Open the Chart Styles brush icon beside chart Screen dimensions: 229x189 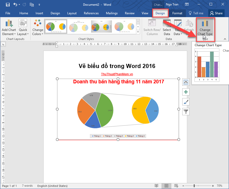coord(186,102)
